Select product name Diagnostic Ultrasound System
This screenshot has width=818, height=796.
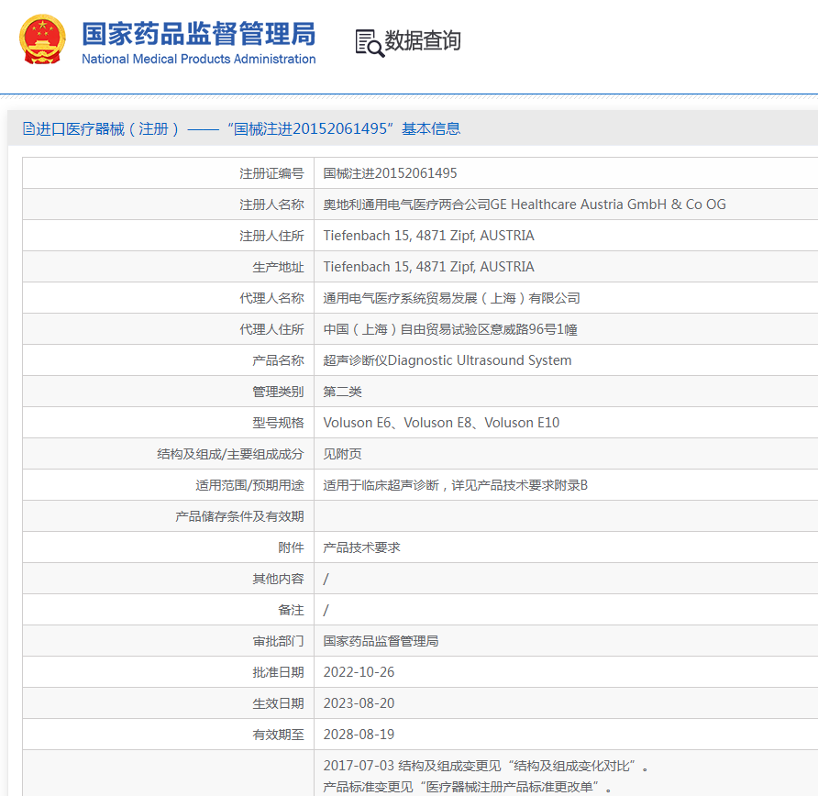(x=448, y=360)
